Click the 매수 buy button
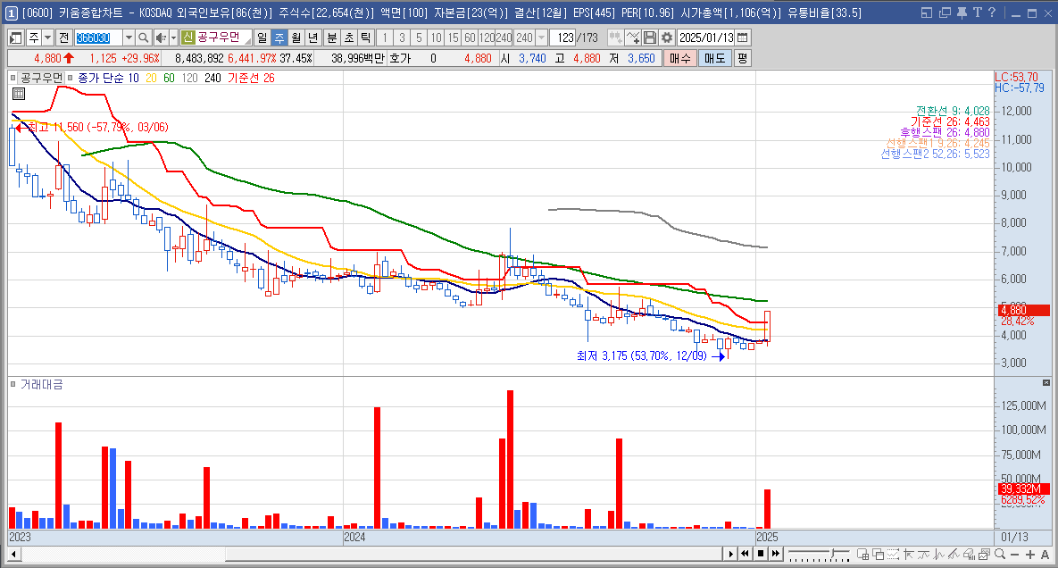Viewport: 1058px width, 568px height. click(x=680, y=59)
